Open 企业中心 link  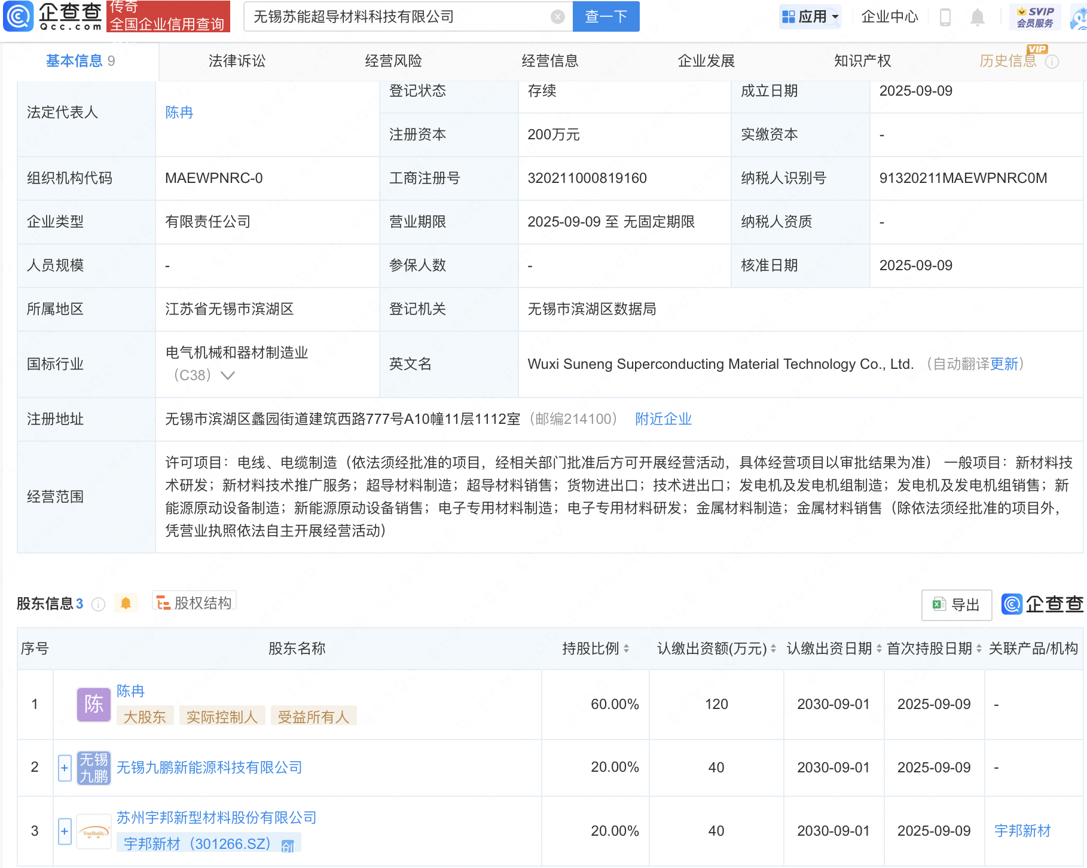tap(890, 17)
